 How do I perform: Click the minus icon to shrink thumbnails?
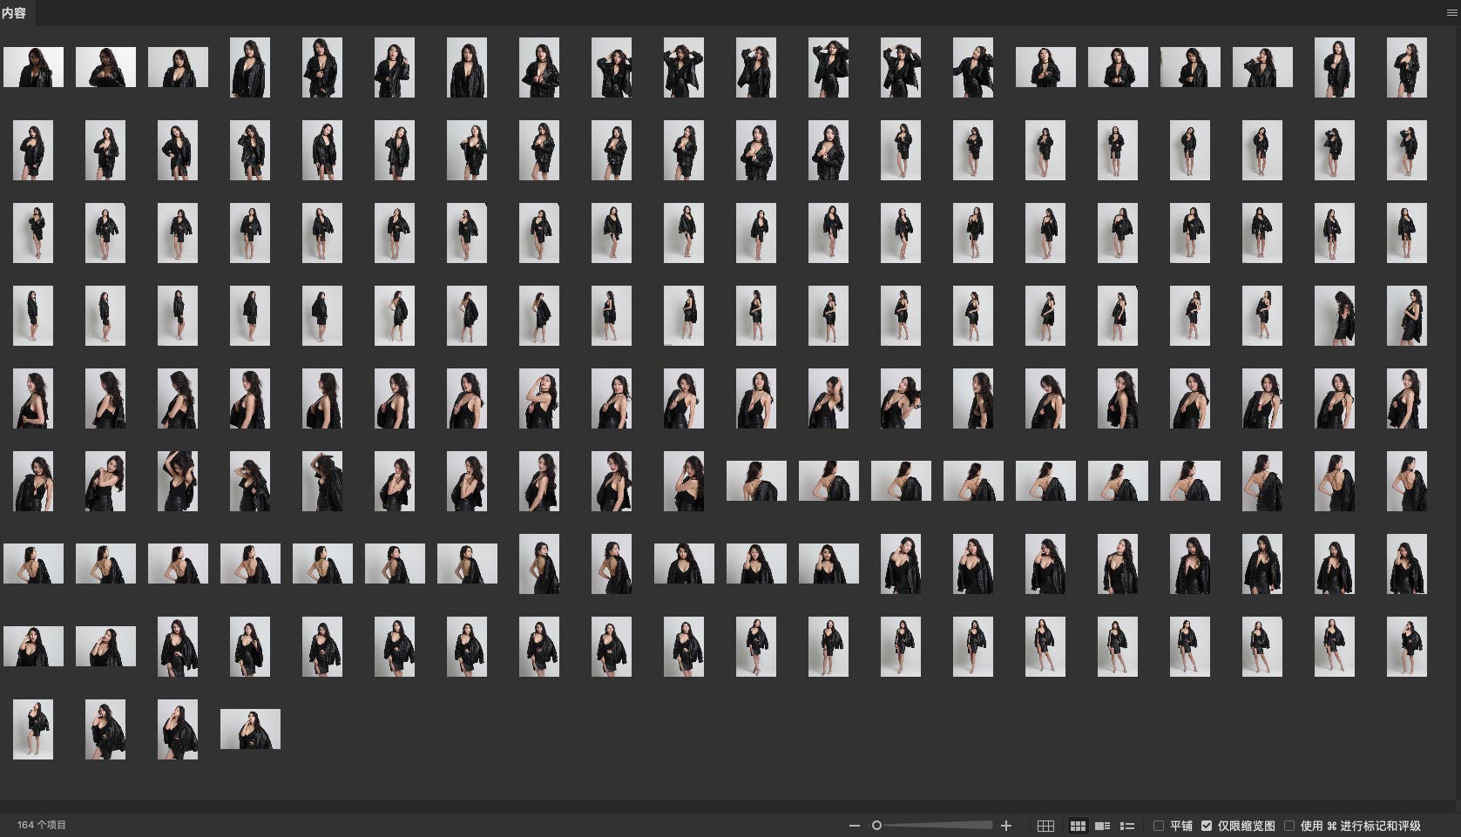[854, 826]
